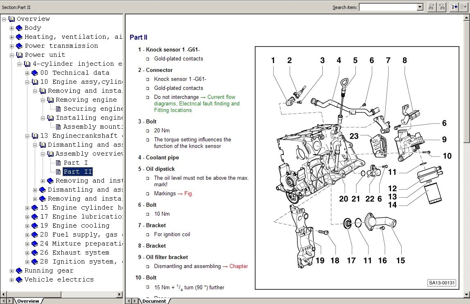
Task: Click the '1 - Knock sensor 1 -G61-' heading
Action: coord(169,50)
